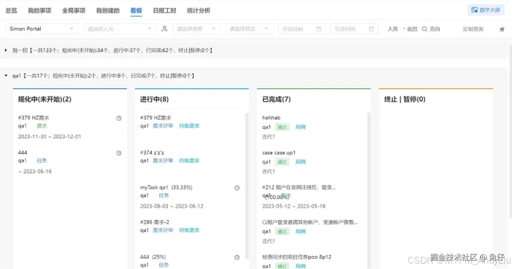Click 需求评审 tag on the #286 card
512x269 pixels.
163,230
